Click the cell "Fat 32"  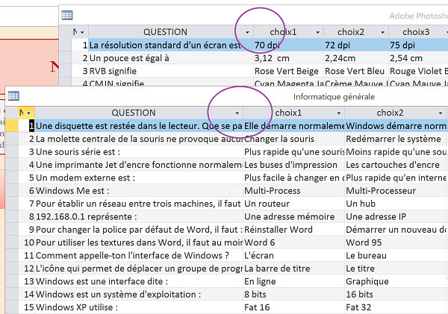click(396, 307)
